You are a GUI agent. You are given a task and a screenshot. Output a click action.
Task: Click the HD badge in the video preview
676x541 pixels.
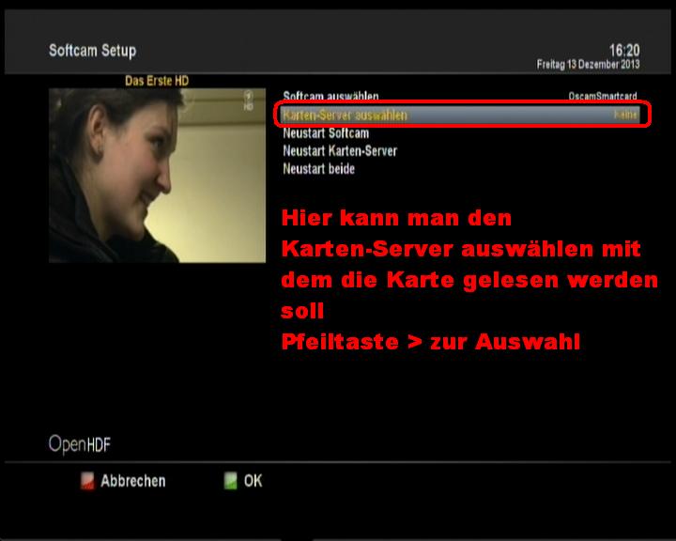(248, 101)
